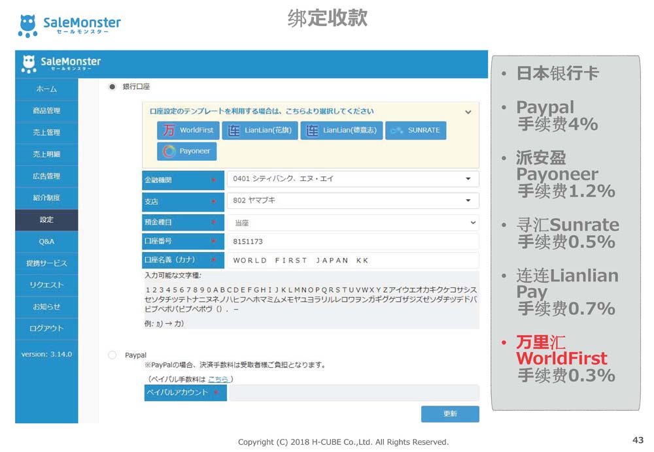Viewport: 654px width, 452px height.
Task: Open the 金融機関 dropdown
Action: [353, 179]
